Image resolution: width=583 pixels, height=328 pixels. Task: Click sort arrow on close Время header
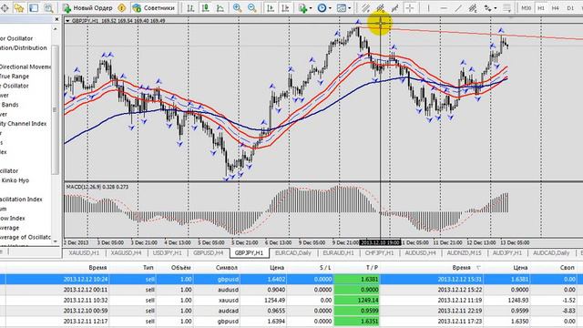pos(478,268)
